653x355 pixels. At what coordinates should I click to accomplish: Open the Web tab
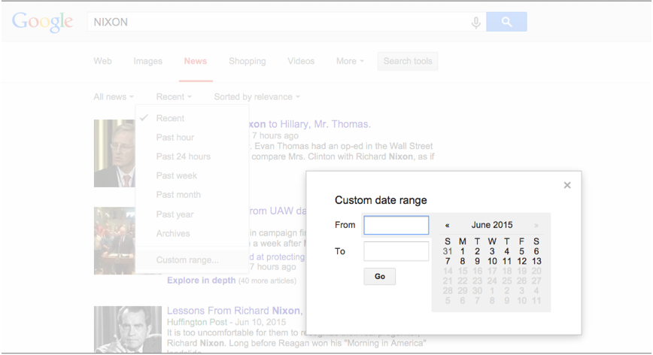[102, 61]
